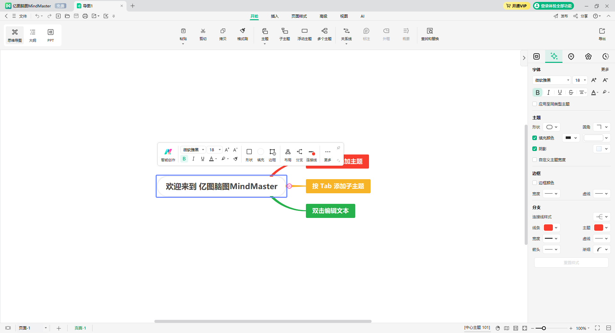Screen dimensions: 615x333
Task: Open floating toolbar Shape (形状) option
Action: (249, 154)
